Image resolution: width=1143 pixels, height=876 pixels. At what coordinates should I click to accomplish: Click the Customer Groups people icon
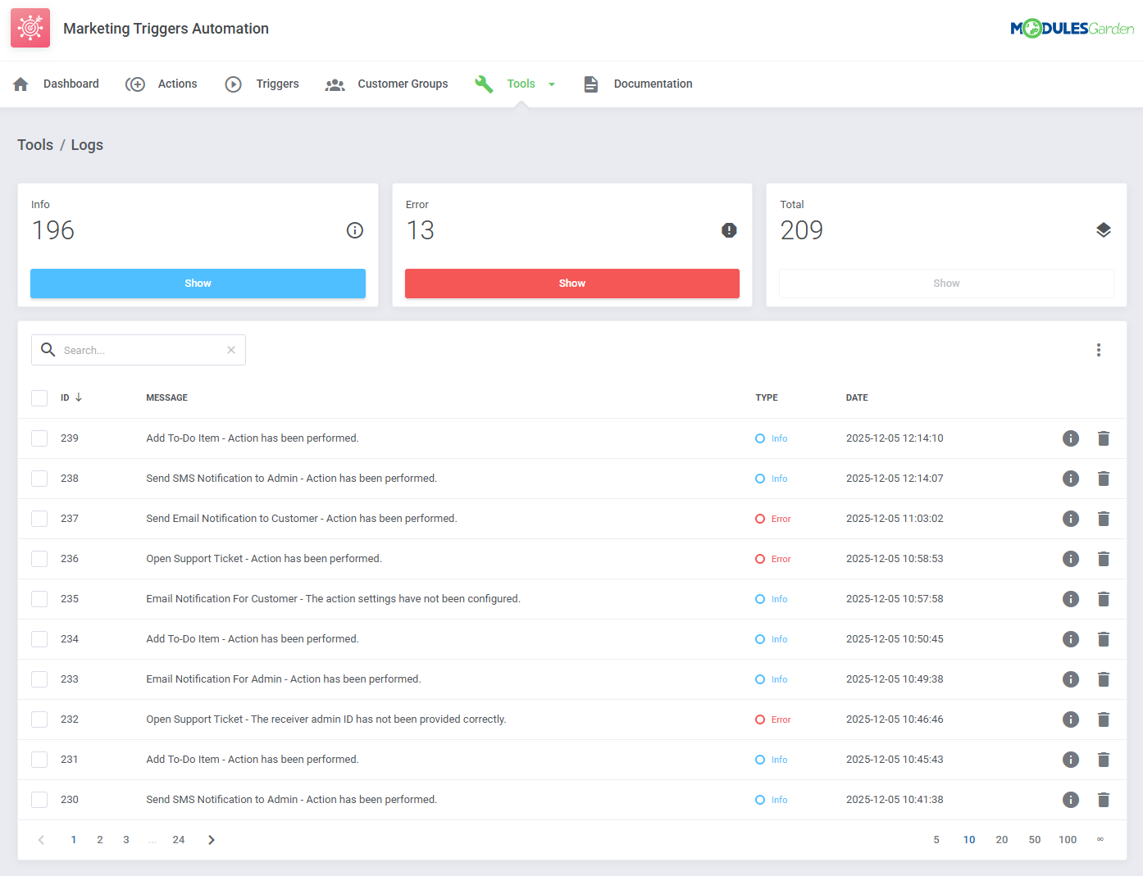click(x=335, y=84)
